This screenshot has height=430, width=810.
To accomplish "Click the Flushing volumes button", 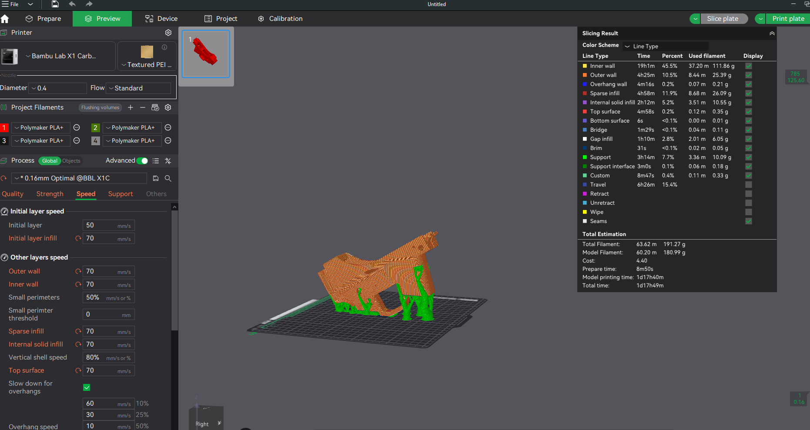I will pos(100,107).
